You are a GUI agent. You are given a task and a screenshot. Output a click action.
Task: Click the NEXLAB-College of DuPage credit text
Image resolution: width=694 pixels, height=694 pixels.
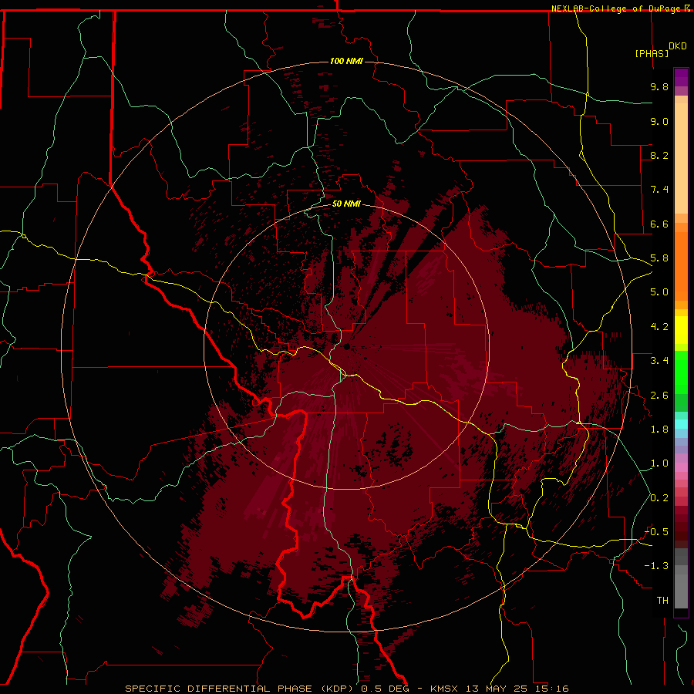tap(617, 8)
